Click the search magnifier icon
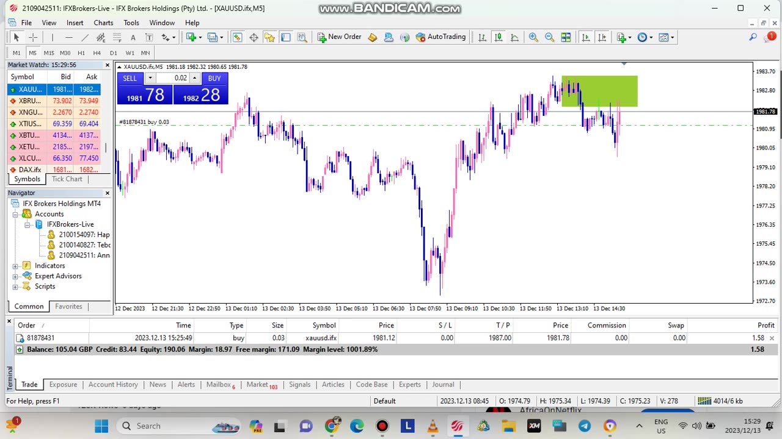This screenshot has height=439, width=782. pyautogui.click(x=753, y=37)
